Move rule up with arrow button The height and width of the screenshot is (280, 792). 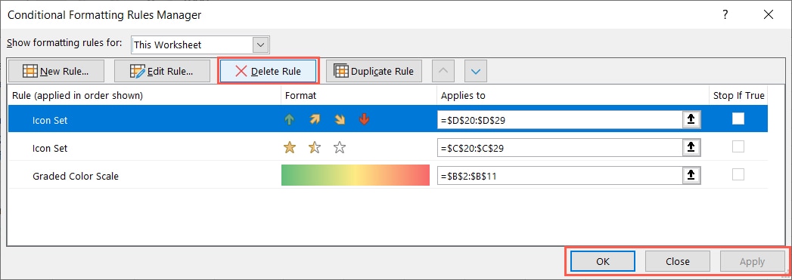(x=443, y=71)
